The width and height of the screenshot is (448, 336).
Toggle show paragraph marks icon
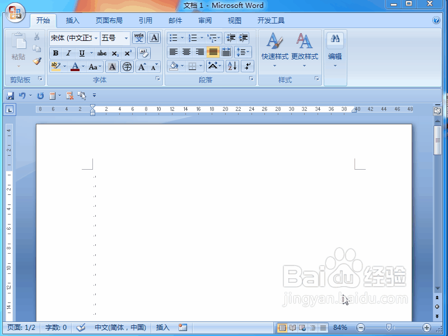coord(248,66)
